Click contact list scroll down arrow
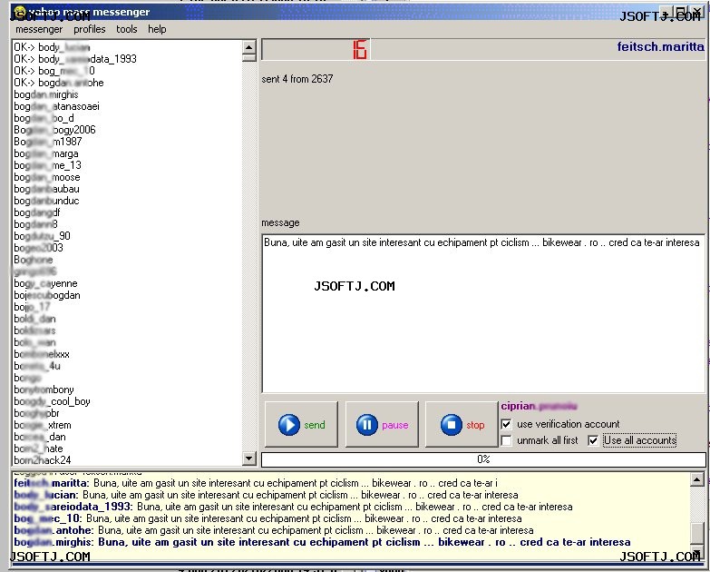 point(249,459)
